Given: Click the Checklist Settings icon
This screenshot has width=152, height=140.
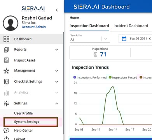Looking at the screenshot, I should pyautogui.click(x=6, y=82).
